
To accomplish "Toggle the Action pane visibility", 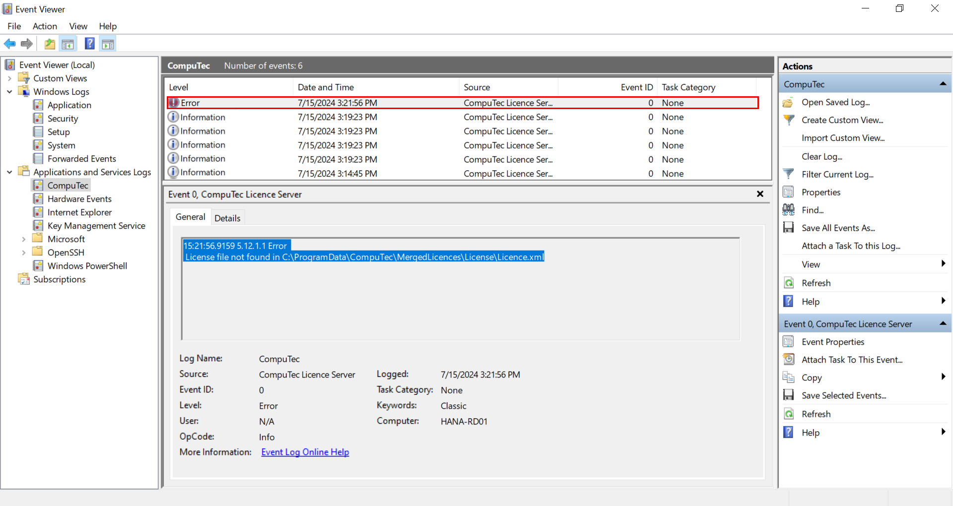I will point(108,44).
